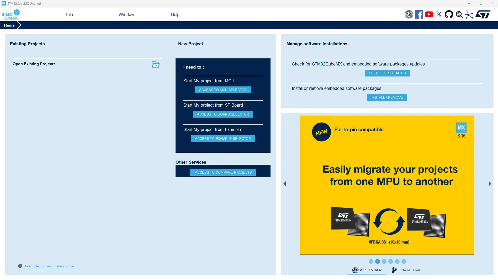Click the YouTube icon
Screen dimensions: 498x280
click(429, 14)
